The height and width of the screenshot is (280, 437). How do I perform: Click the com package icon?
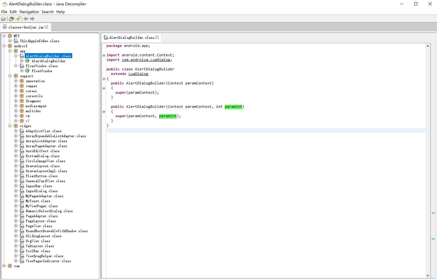10,266
